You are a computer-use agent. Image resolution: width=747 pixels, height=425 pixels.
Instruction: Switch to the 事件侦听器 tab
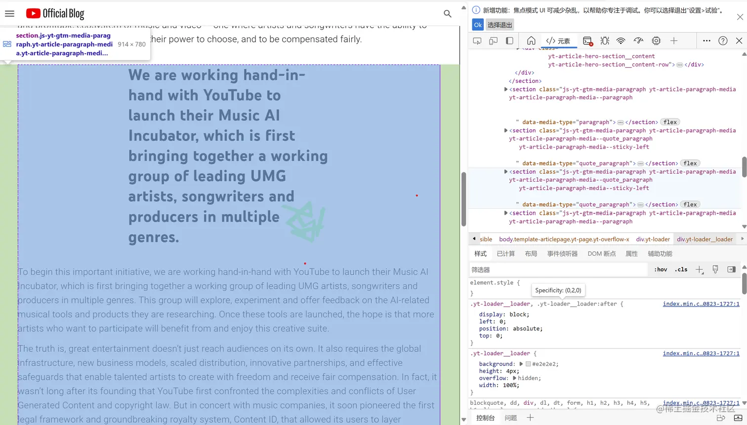(x=562, y=254)
